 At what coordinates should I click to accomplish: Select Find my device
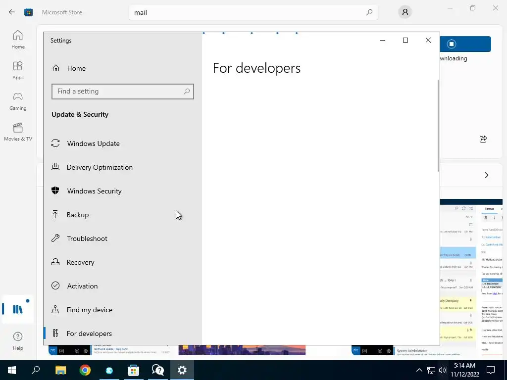[x=123, y=310]
